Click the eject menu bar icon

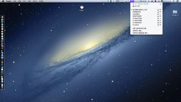coord(159,1)
